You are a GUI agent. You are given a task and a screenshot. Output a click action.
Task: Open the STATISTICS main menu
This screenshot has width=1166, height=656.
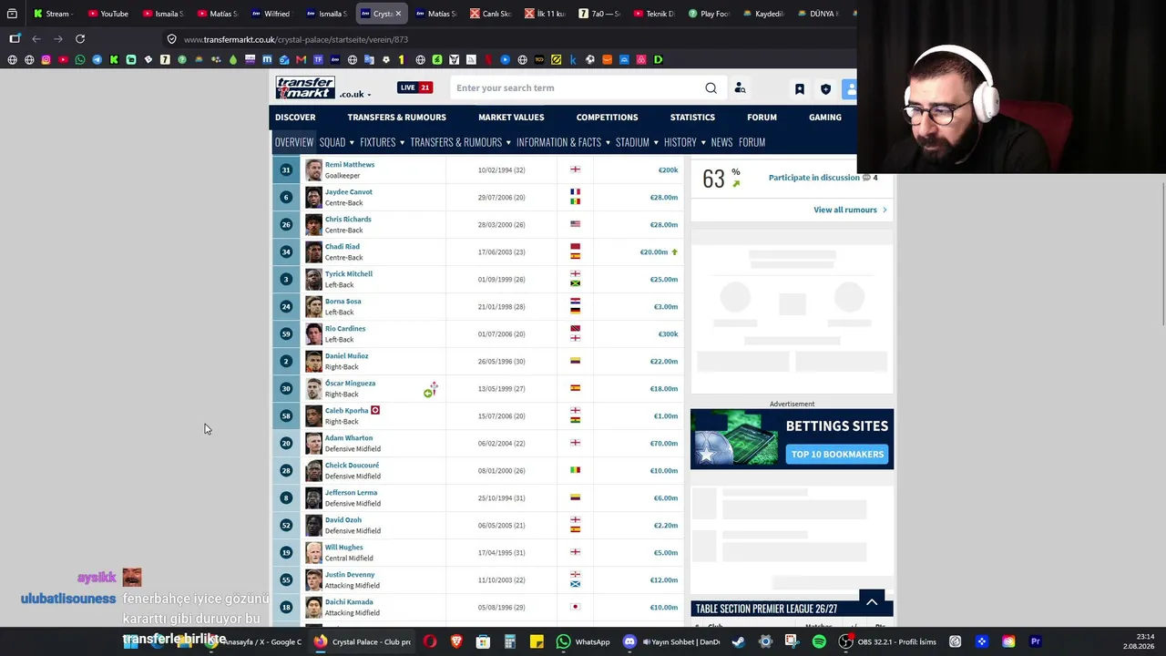pyautogui.click(x=692, y=118)
